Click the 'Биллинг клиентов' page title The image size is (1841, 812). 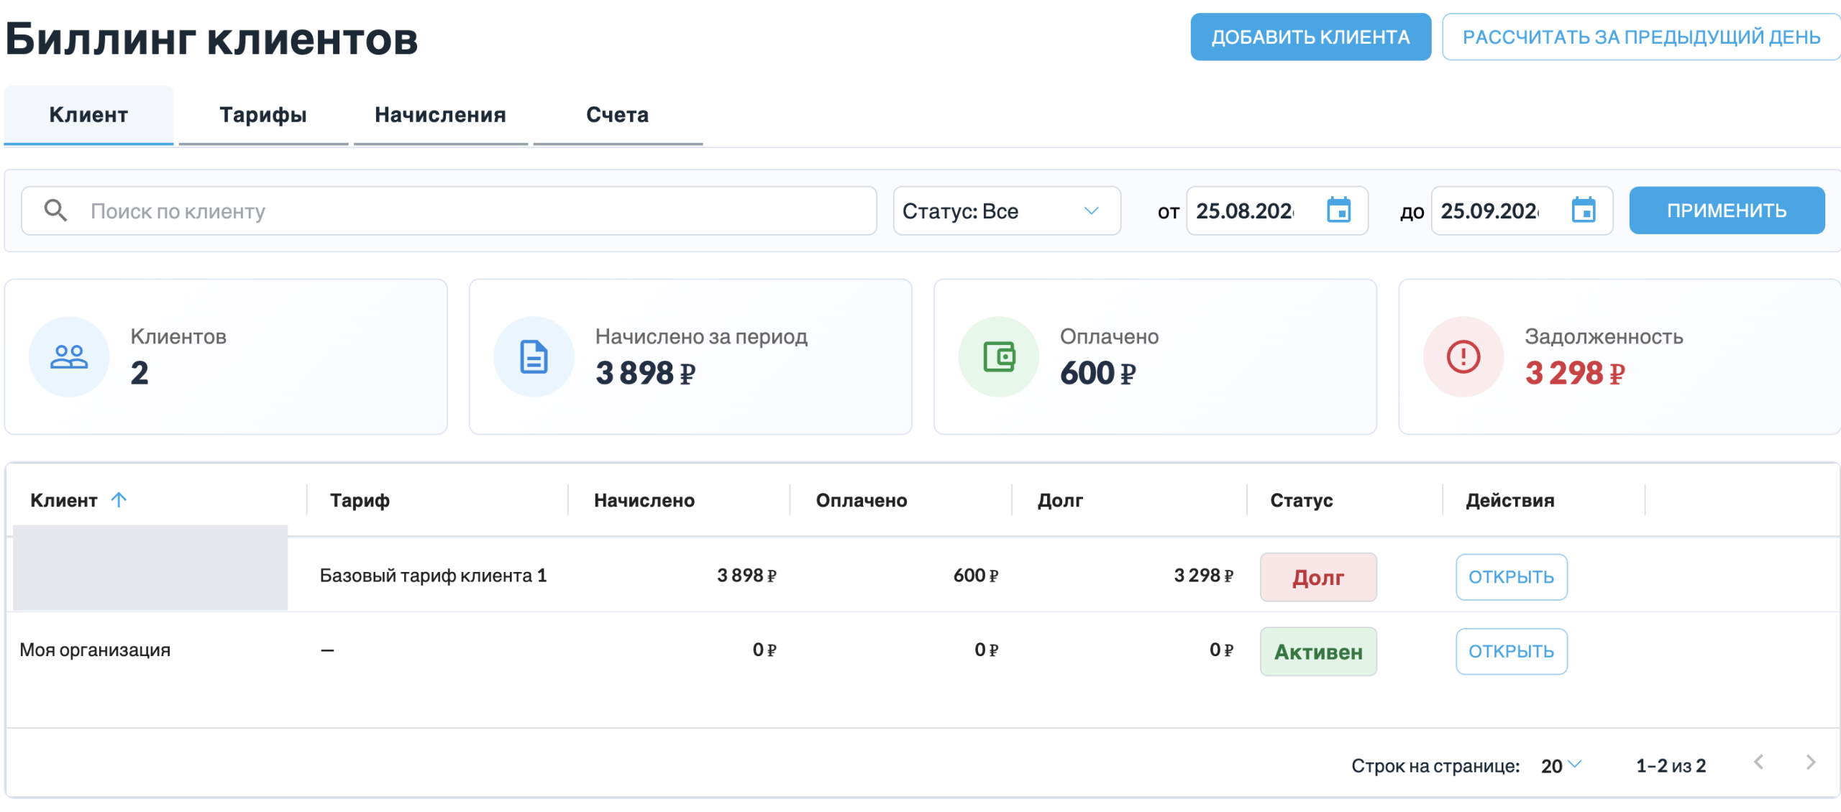211,38
